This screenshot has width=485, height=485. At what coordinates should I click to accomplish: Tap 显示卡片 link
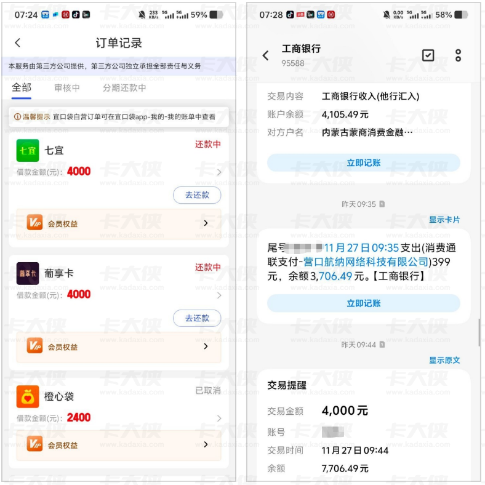click(x=444, y=220)
